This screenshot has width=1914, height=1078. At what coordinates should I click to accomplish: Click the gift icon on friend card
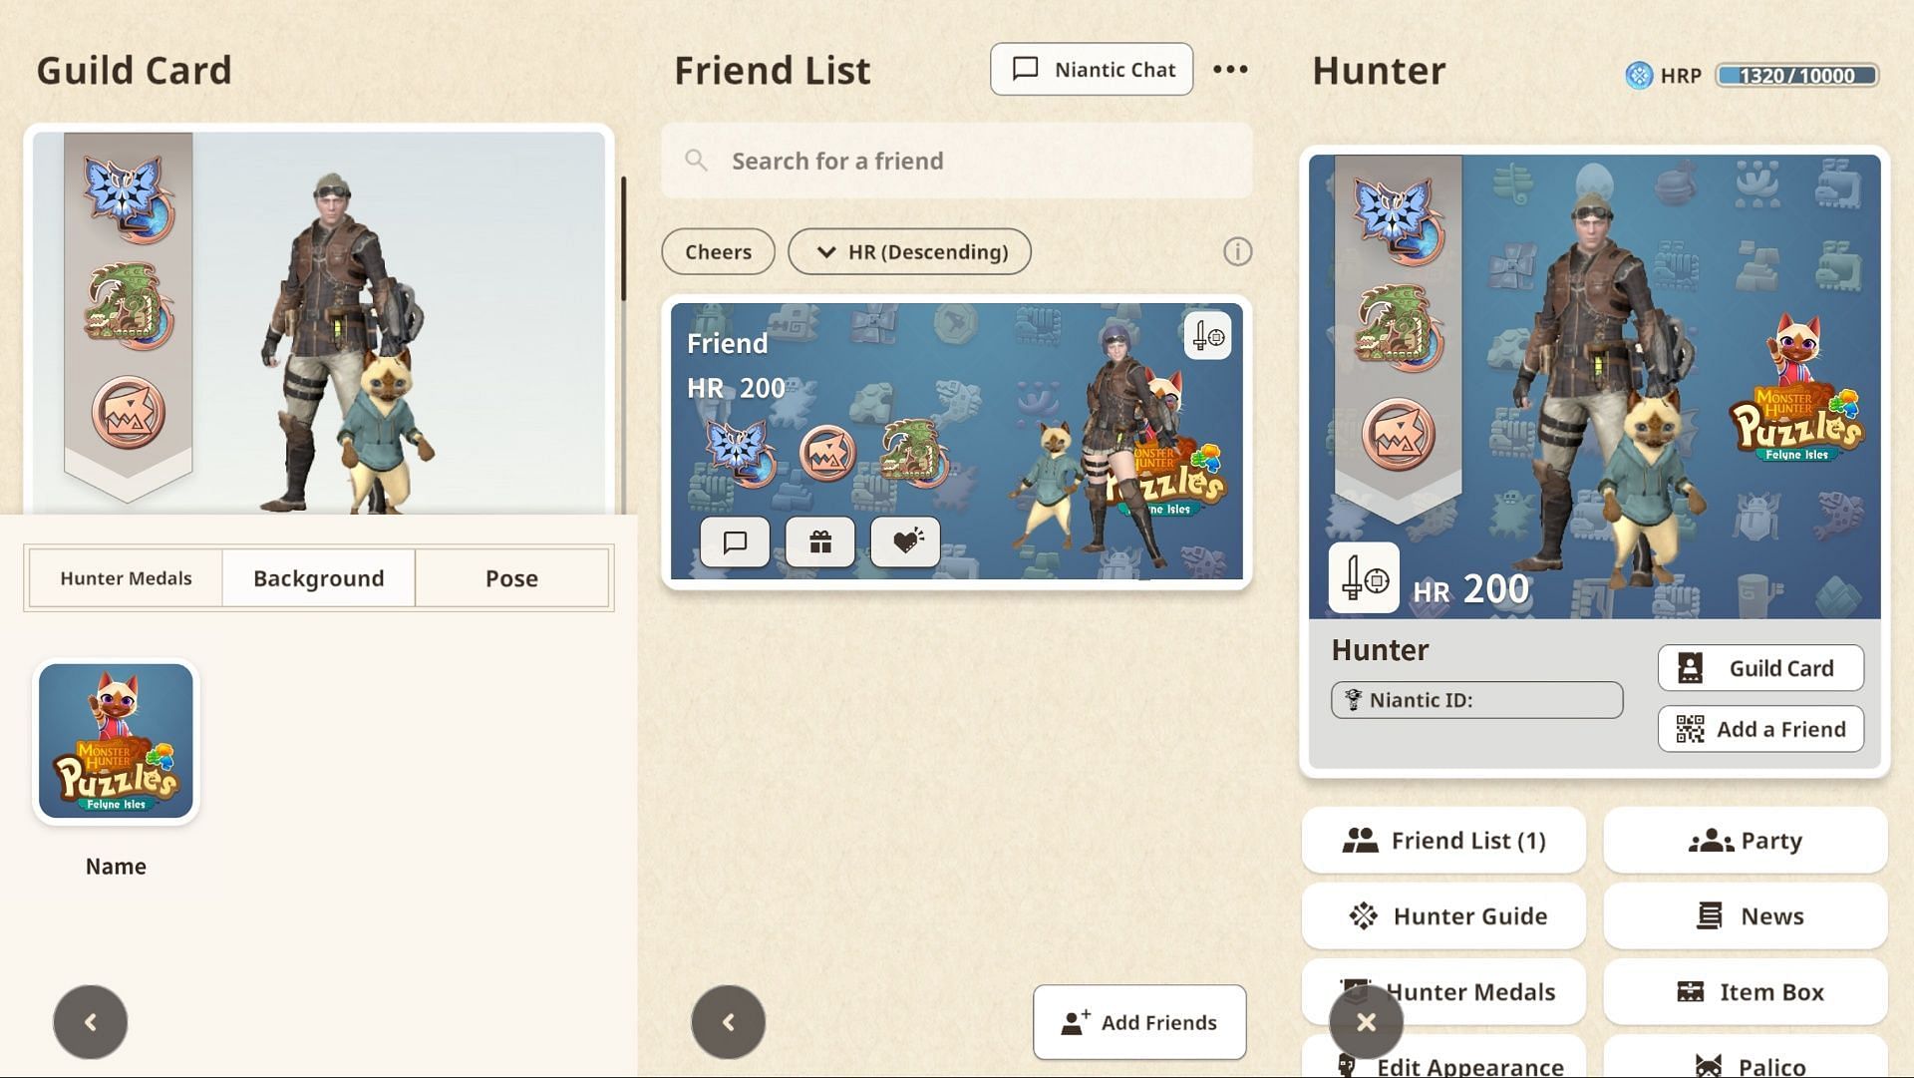point(820,540)
